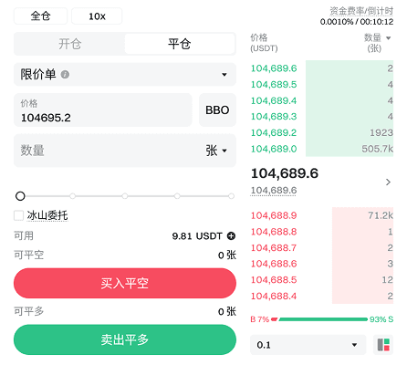
Task: Switch to the 开仓 tab
Action: click(70, 44)
